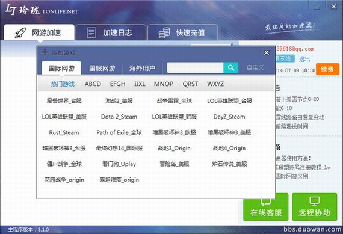
Task: Click the plus icon beside 添加游戏
Action: (45, 52)
